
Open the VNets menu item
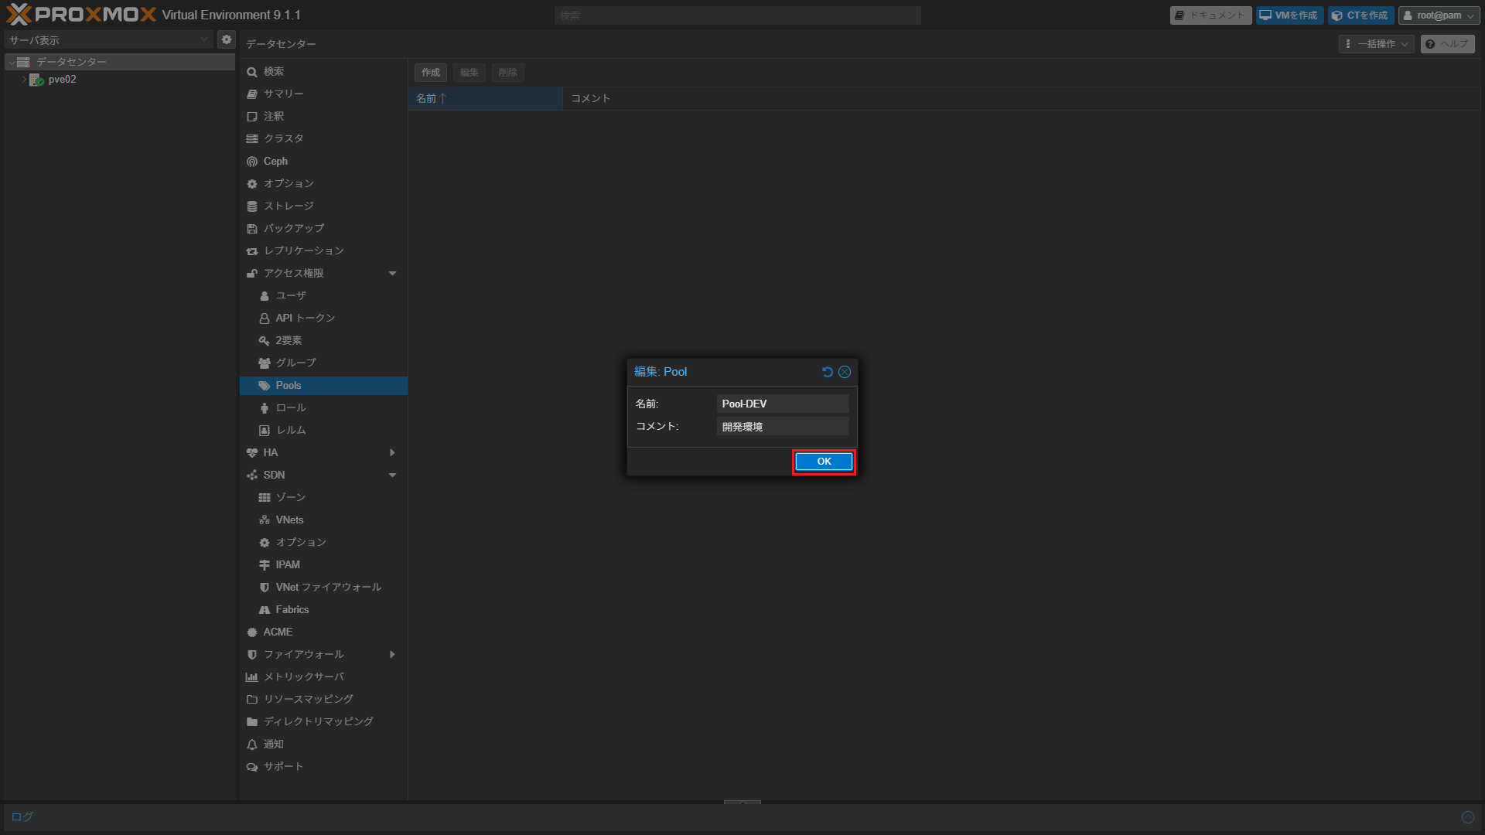pyautogui.click(x=289, y=520)
